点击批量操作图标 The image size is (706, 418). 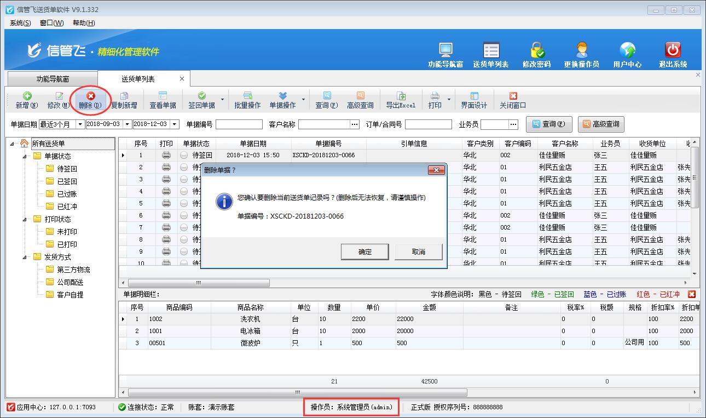coord(246,99)
